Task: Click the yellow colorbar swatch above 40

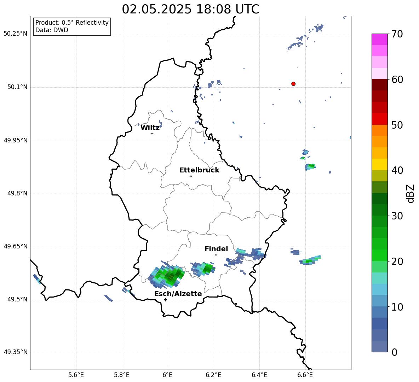Action: tap(379, 164)
